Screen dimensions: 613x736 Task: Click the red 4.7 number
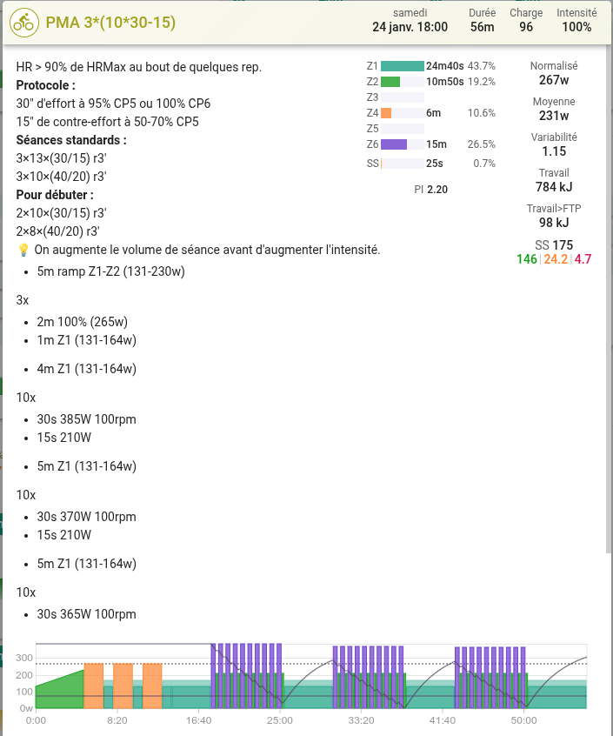(583, 259)
